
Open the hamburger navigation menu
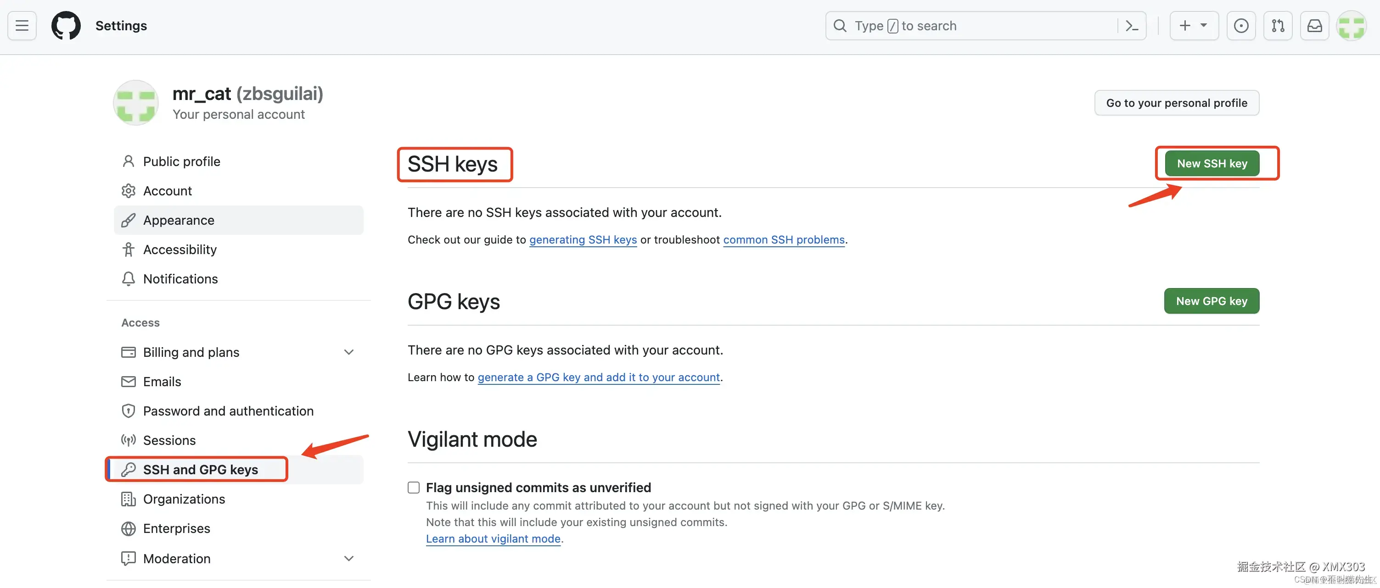[22, 26]
